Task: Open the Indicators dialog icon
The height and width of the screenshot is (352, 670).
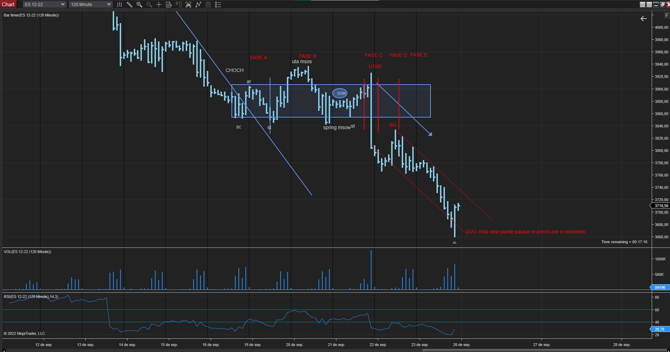Action: click(188, 4)
